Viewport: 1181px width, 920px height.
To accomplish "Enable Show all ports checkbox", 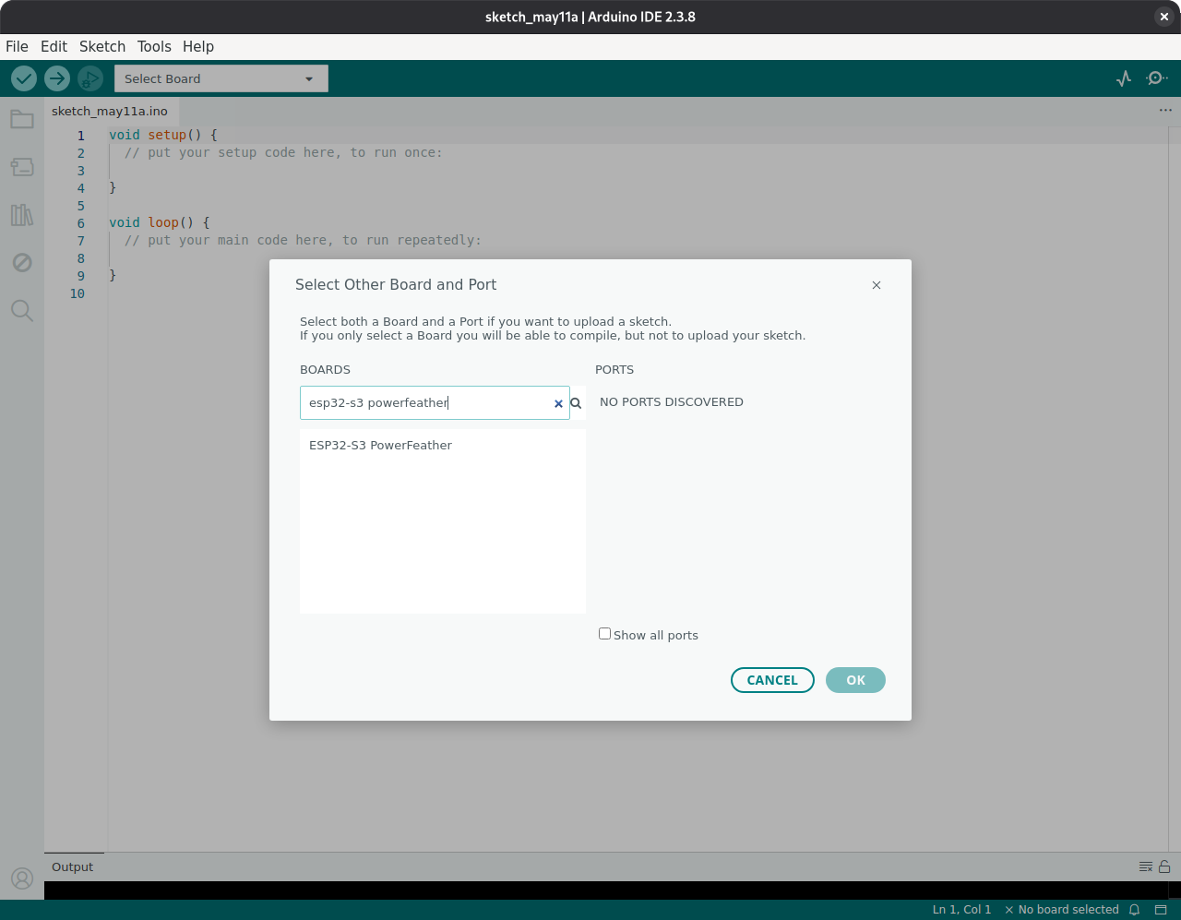I will [604, 634].
